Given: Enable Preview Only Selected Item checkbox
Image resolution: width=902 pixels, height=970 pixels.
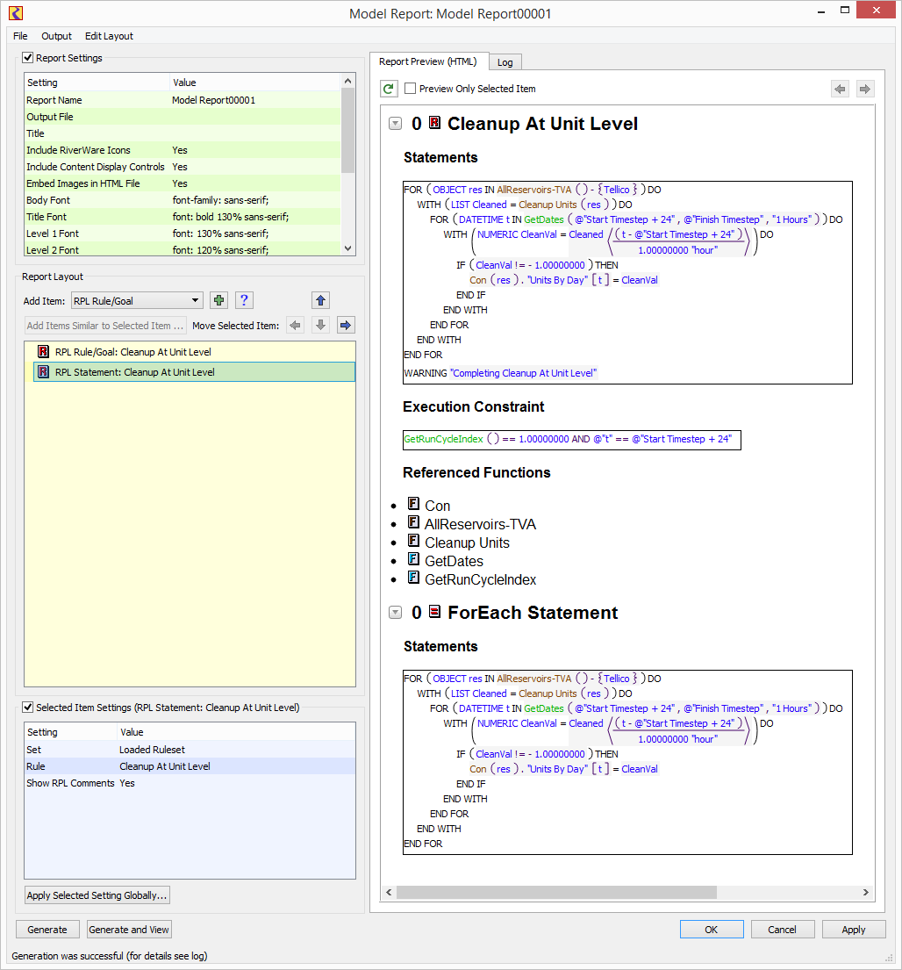Looking at the screenshot, I should pyautogui.click(x=410, y=89).
